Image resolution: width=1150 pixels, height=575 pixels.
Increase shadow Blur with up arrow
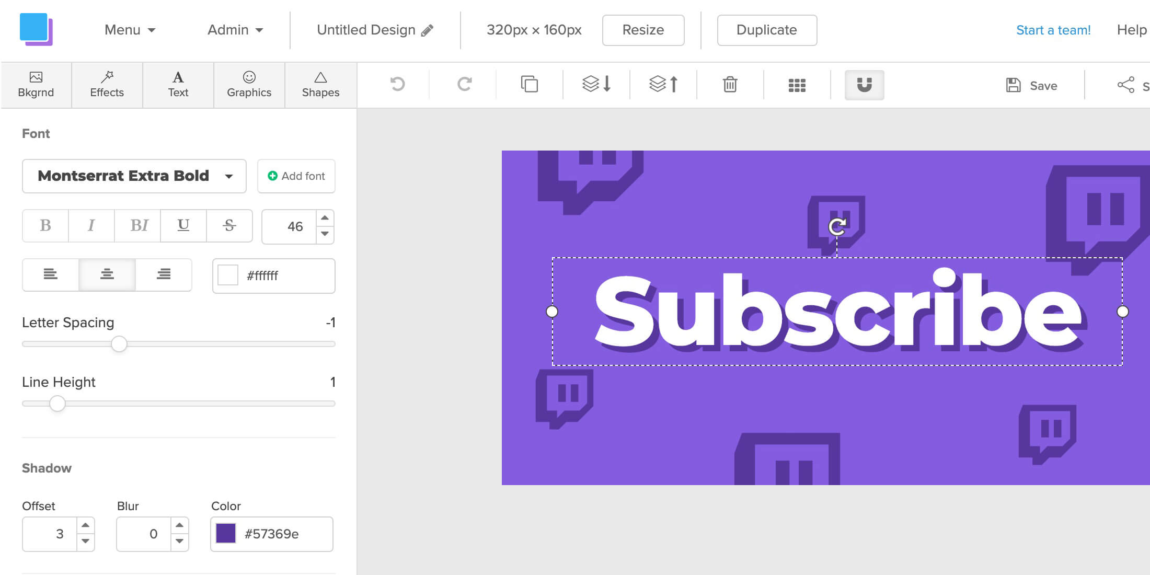pos(180,525)
